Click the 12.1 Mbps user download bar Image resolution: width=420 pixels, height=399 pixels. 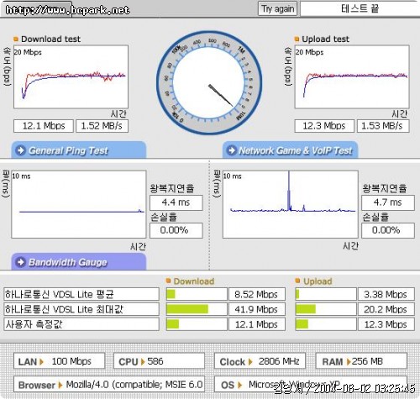pos(197,324)
